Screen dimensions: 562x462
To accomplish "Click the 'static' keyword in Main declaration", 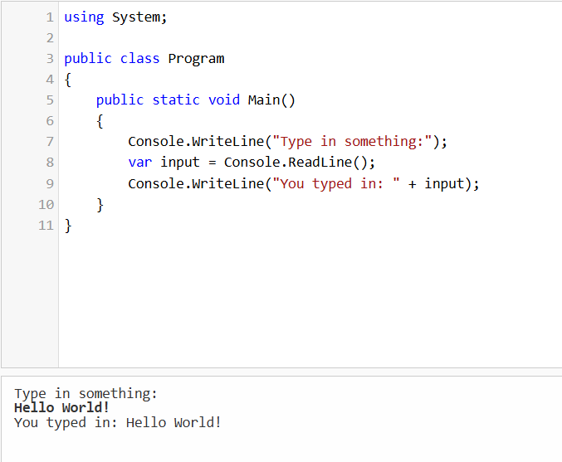I will [176, 100].
